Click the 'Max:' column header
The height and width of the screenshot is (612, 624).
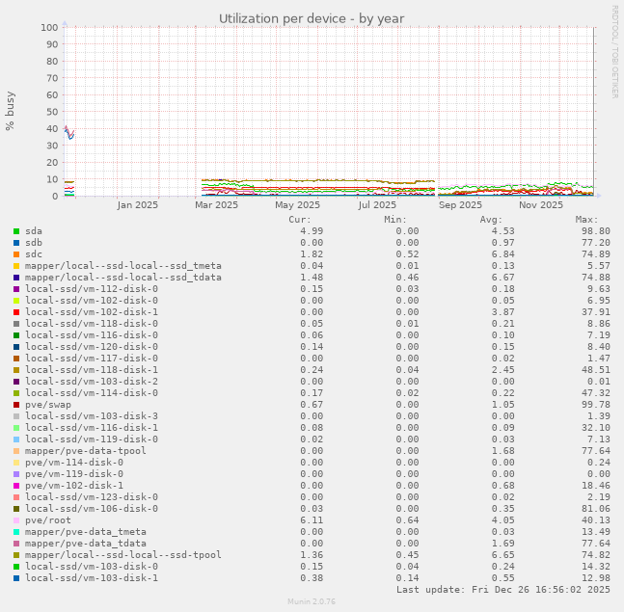coord(586,220)
